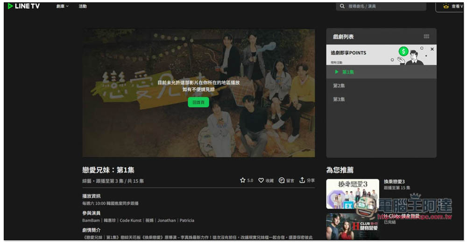The width and height of the screenshot is (467, 243).
Task: Focus the 搜尋劇名/演員 search field
Action: point(381,6)
